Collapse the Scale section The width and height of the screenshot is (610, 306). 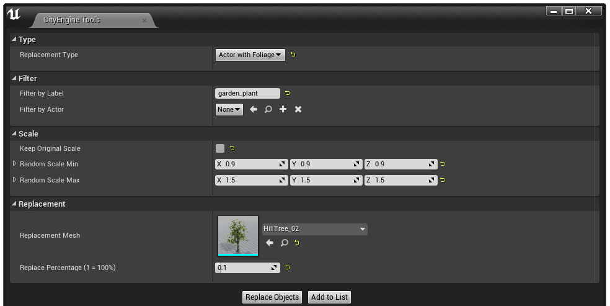click(14, 133)
